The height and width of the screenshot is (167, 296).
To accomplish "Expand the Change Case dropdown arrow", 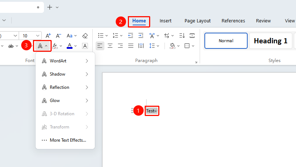I will 75,36.
